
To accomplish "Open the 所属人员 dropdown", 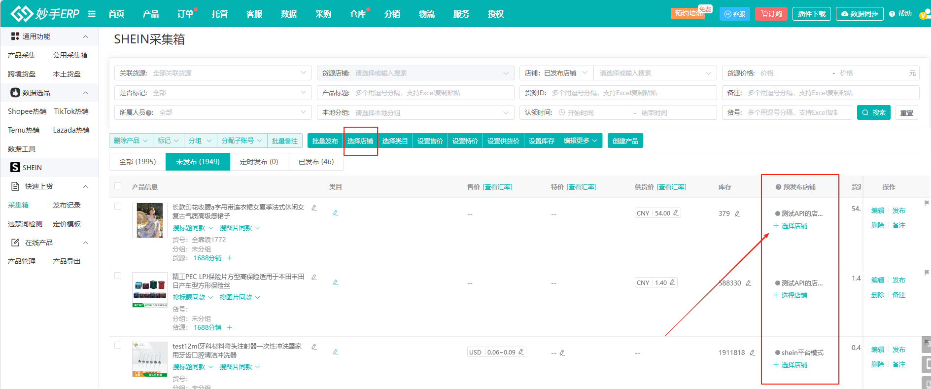I will pyautogui.click(x=213, y=112).
